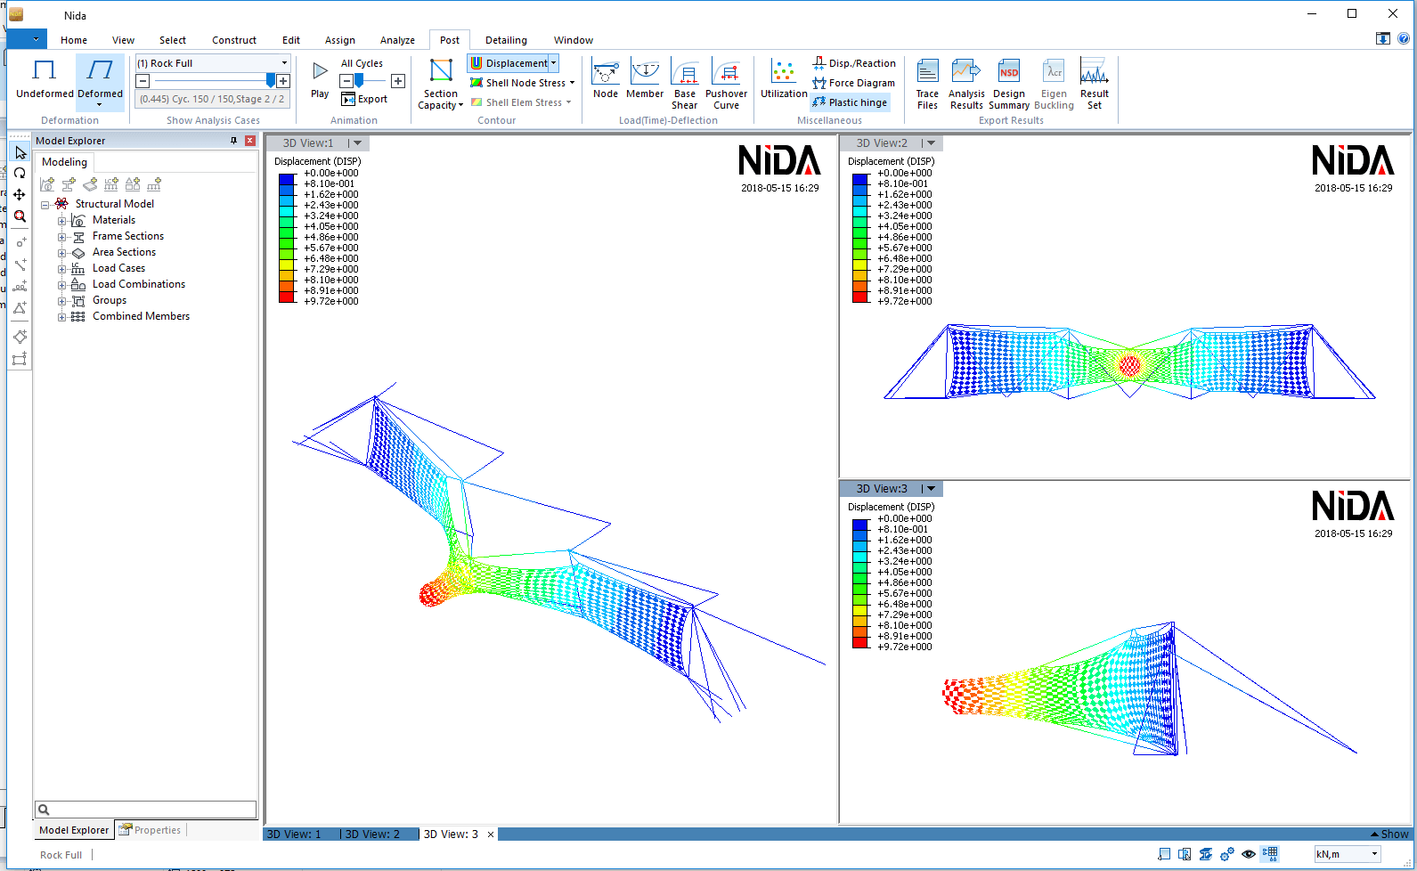Show the Pushover Curve
This screenshot has height=871, width=1417.
pyautogui.click(x=727, y=85)
